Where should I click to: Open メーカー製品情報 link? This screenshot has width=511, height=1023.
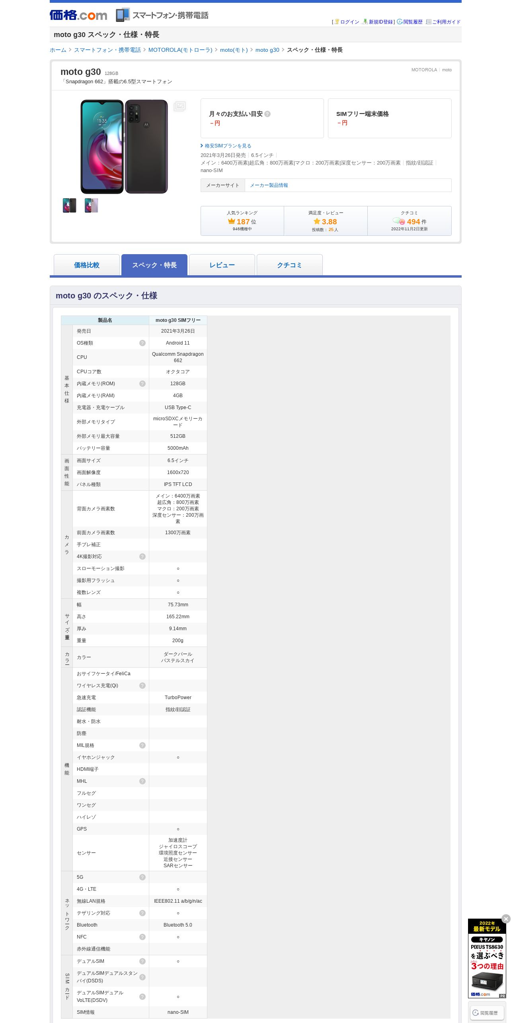[x=269, y=185]
